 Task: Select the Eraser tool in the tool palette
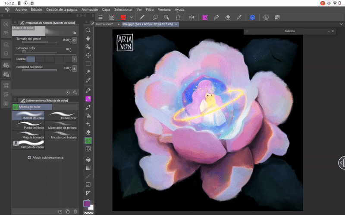point(88,132)
